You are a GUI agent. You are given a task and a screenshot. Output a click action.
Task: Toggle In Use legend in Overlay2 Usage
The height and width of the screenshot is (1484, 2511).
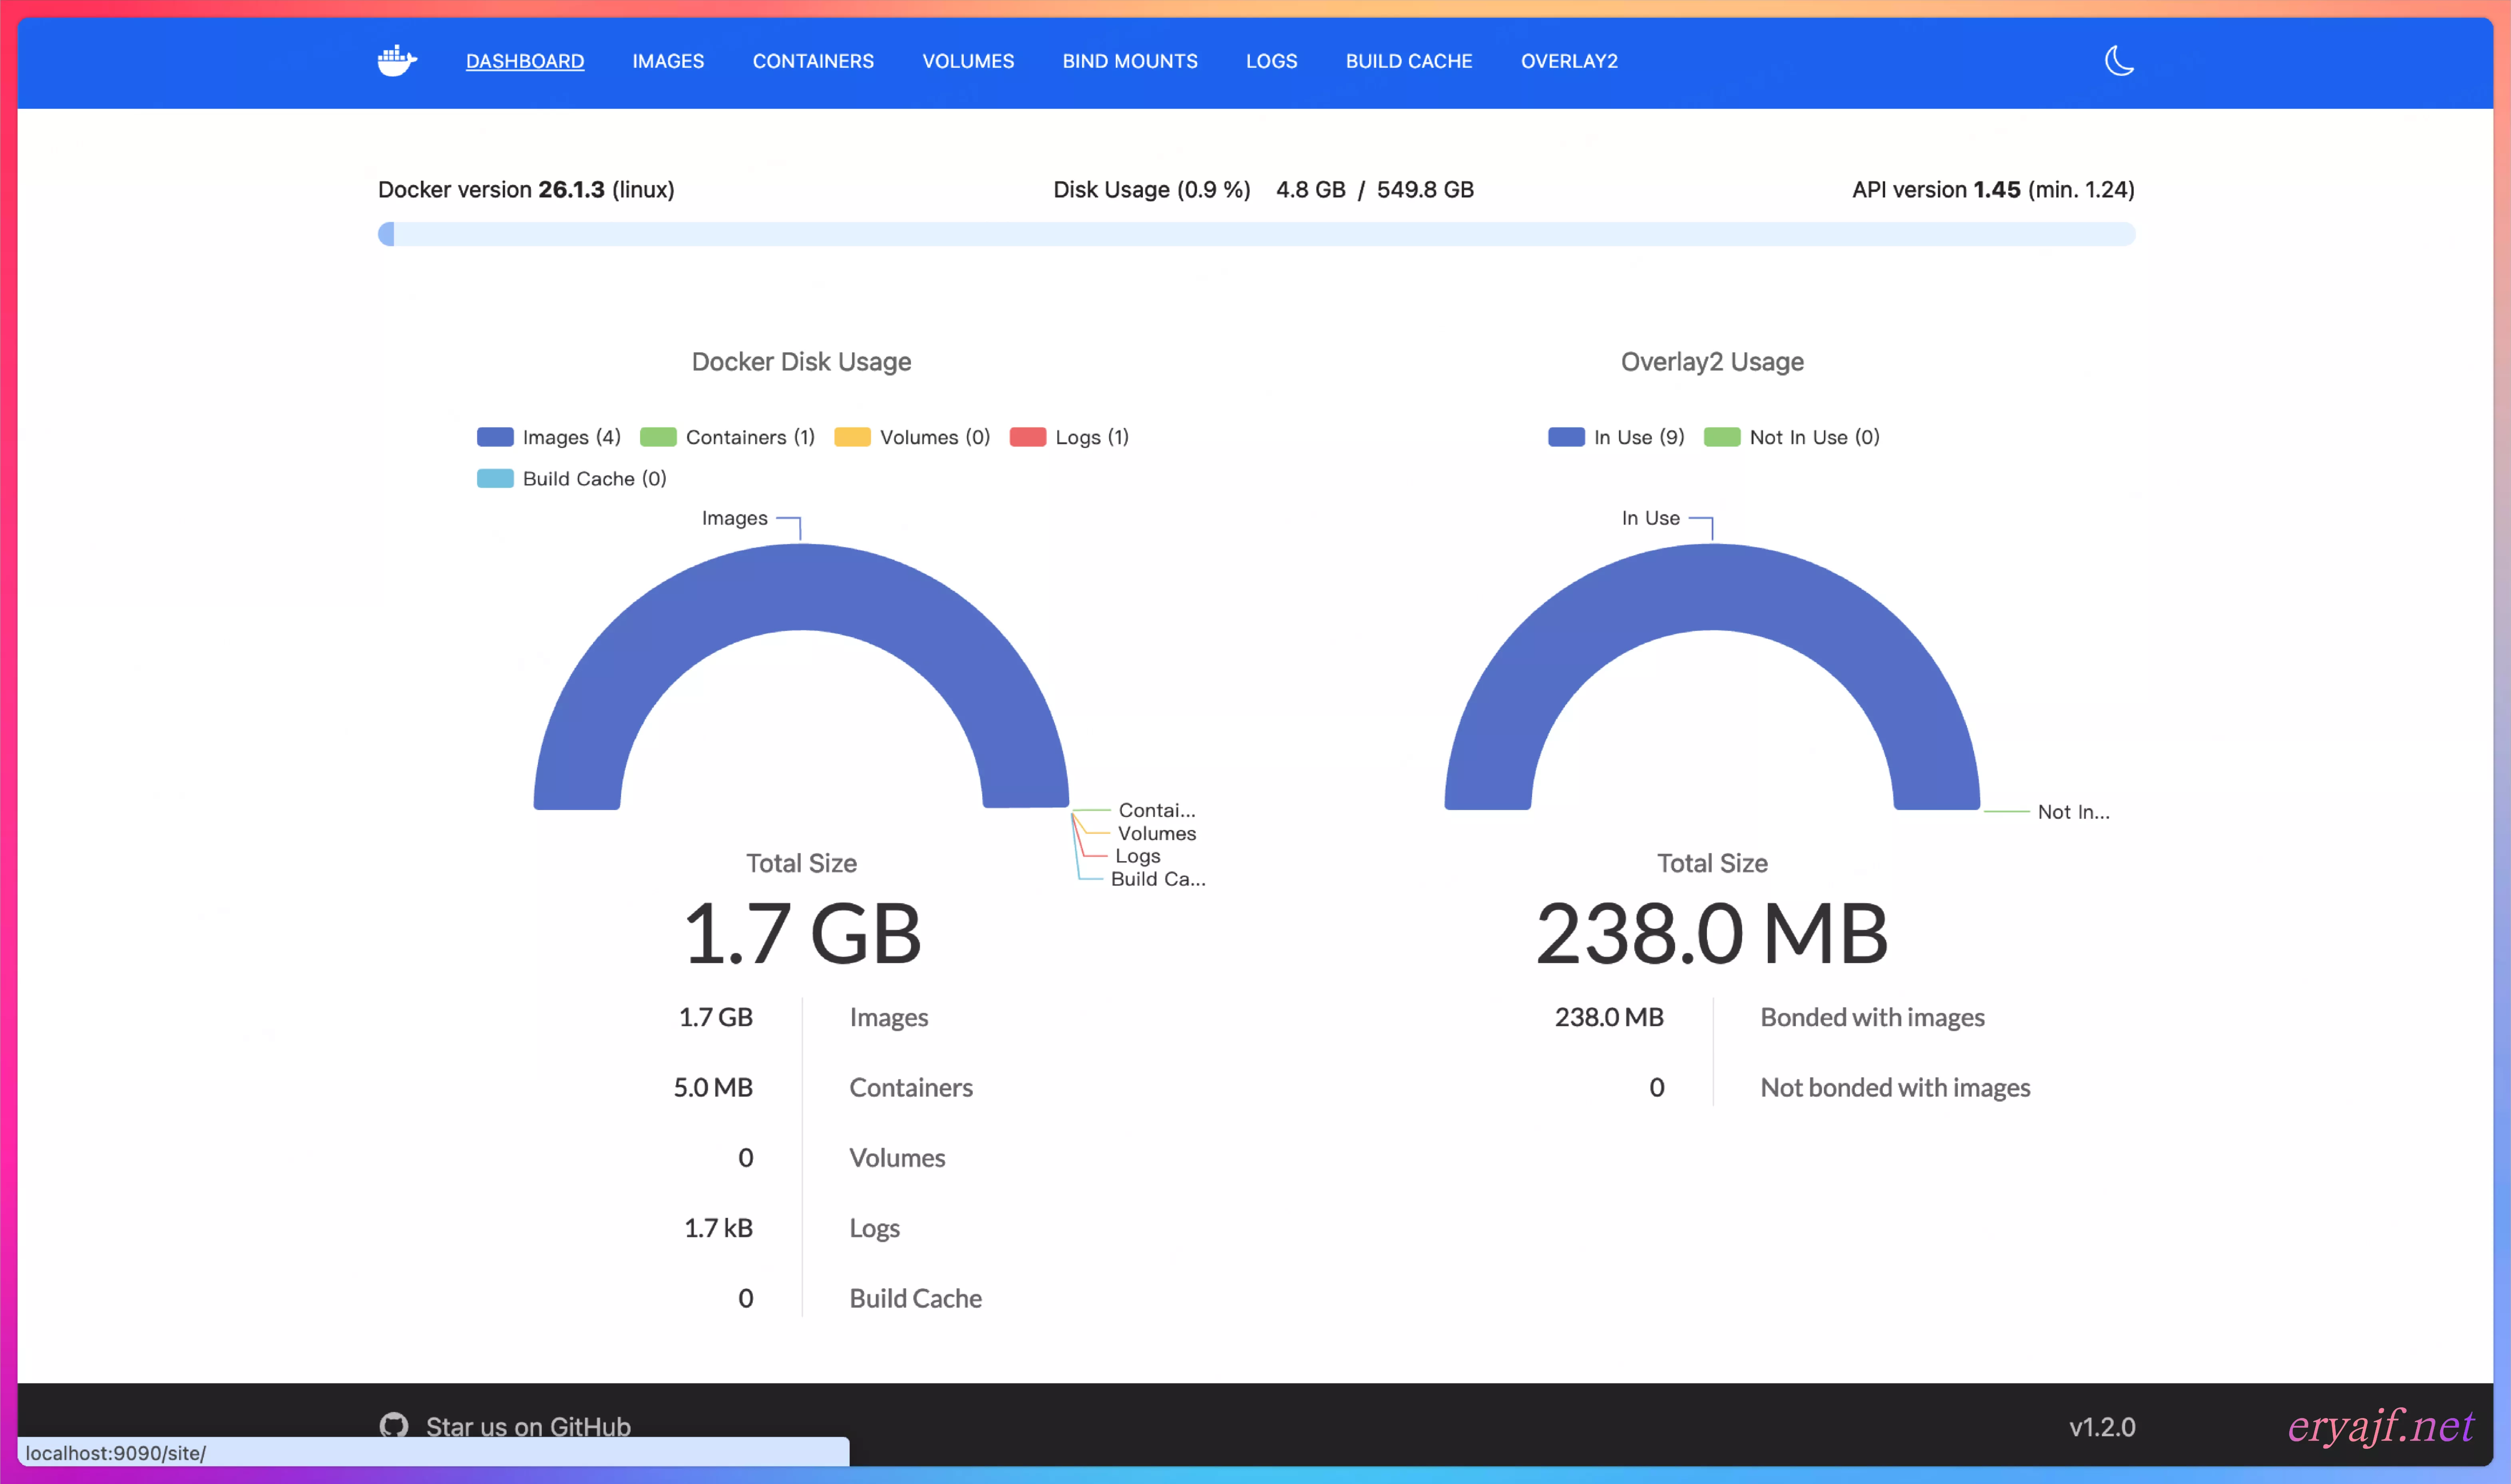[1616, 437]
